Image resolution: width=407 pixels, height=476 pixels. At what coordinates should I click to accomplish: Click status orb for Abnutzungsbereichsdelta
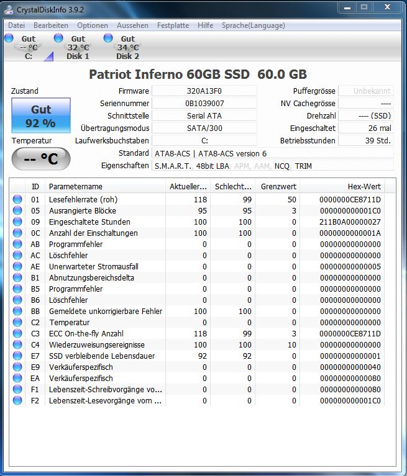[x=17, y=277]
